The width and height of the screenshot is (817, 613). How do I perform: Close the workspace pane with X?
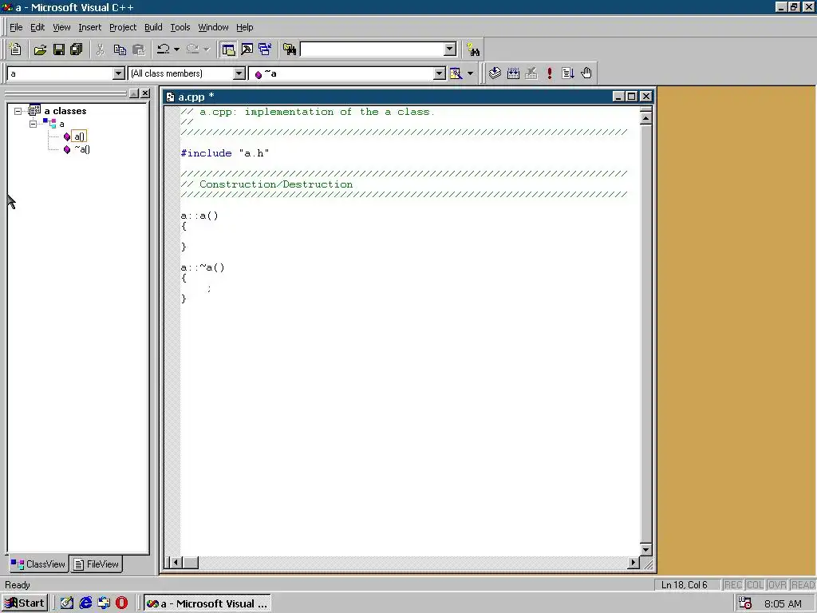coord(145,93)
